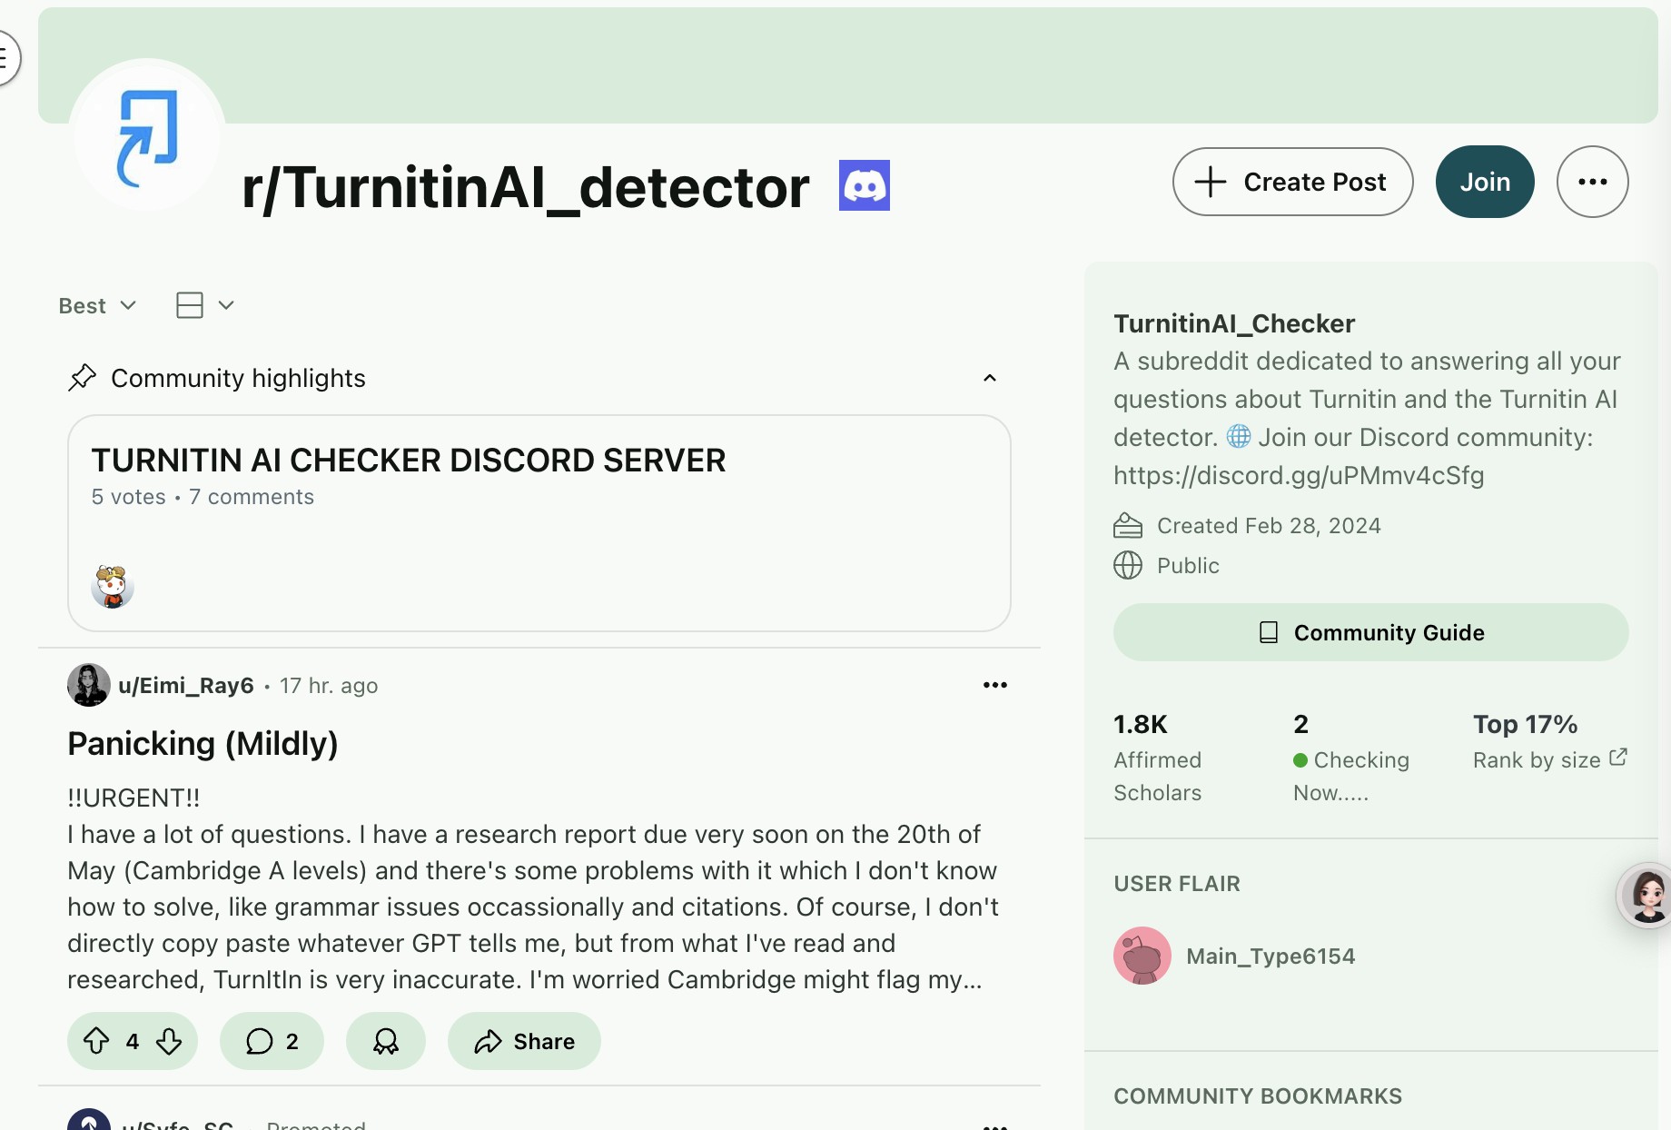This screenshot has height=1130, width=1671.
Task: Open the u/Eimi_Ray6 user profile link
Action: [x=185, y=686]
